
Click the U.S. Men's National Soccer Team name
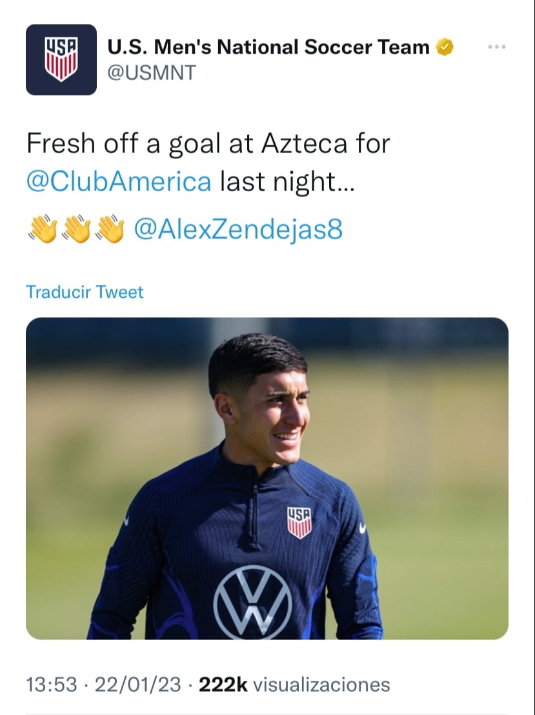pyautogui.click(x=268, y=47)
